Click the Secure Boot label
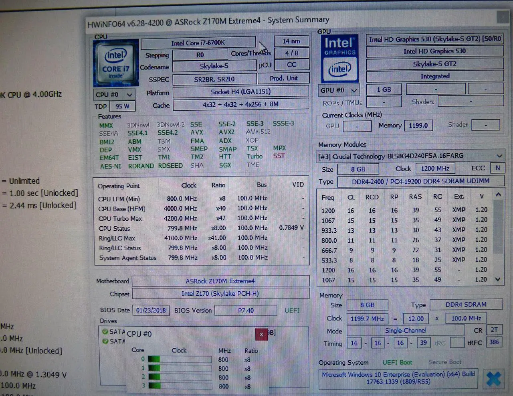Screen dimensions: 513x396 pos(445,362)
